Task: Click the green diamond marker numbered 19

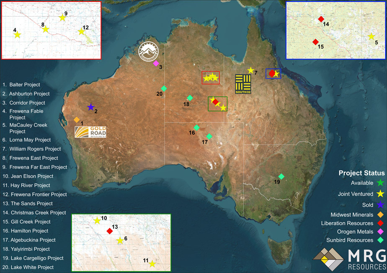Action: click(281, 176)
